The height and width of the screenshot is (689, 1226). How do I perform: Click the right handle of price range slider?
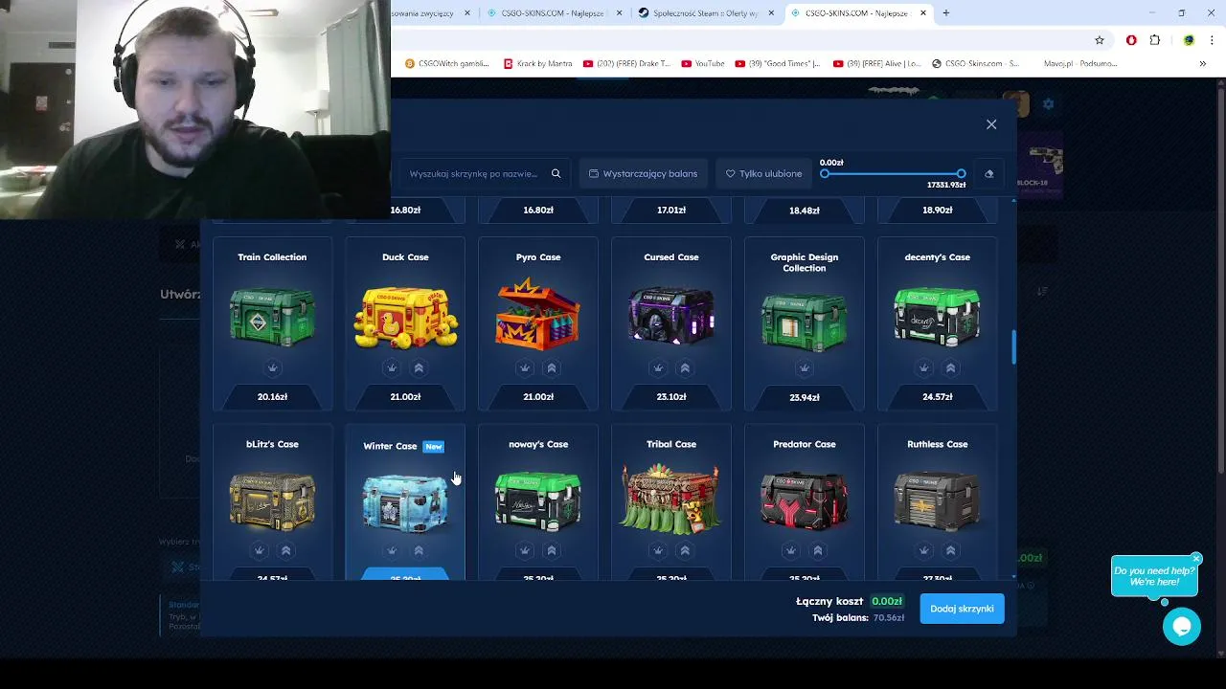pos(962,173)
